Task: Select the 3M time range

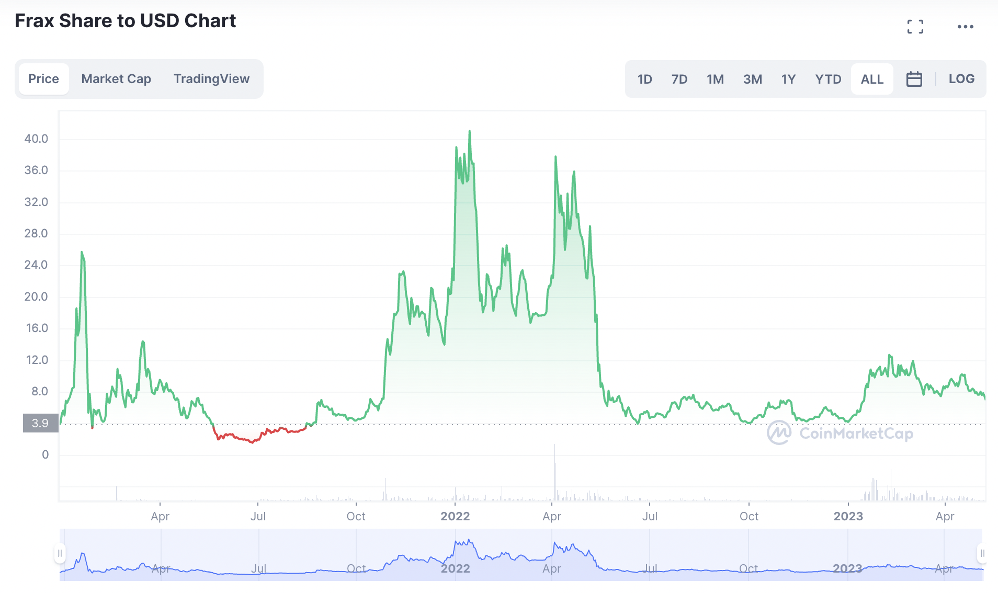Action: pyautogui.click(x=753, y=79)
